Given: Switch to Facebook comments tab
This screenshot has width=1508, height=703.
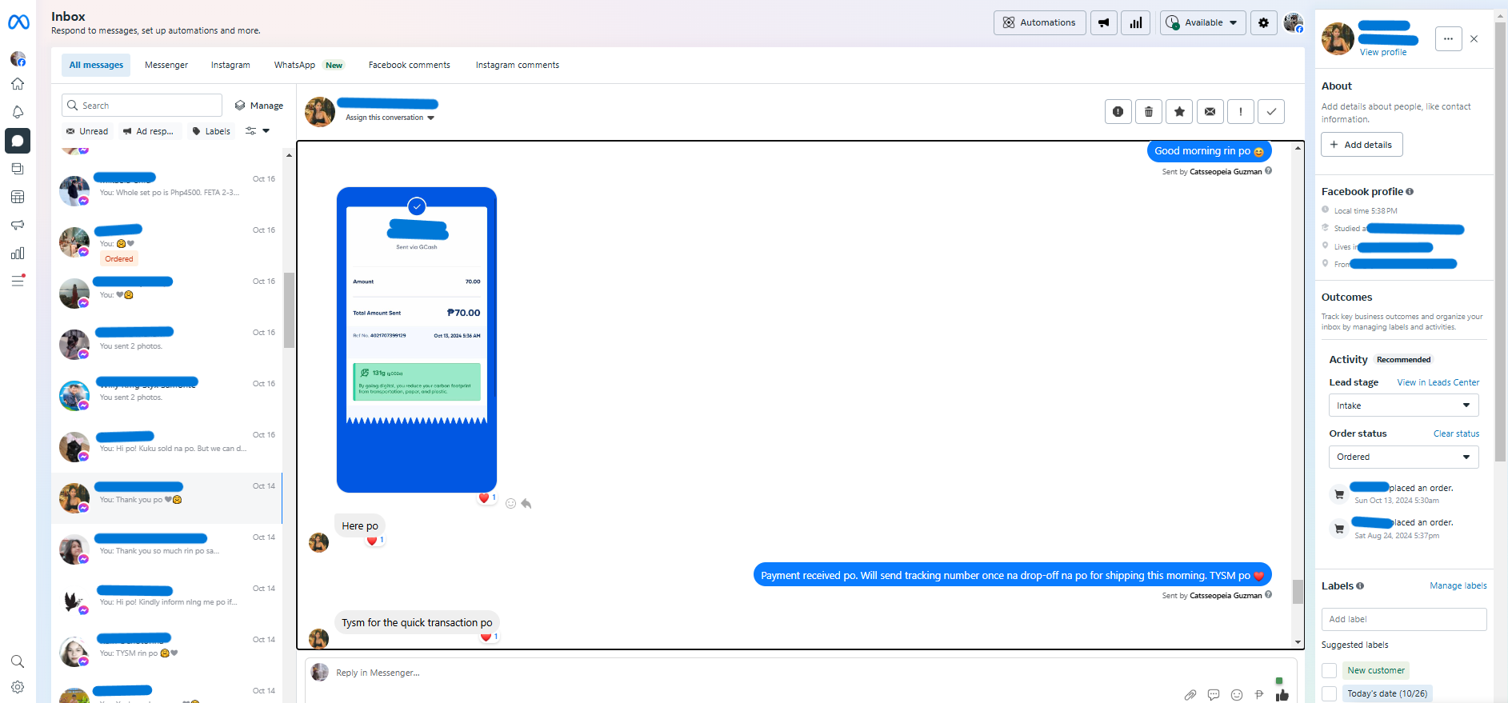Looking at the screenshot, I should tap(410, 65).
